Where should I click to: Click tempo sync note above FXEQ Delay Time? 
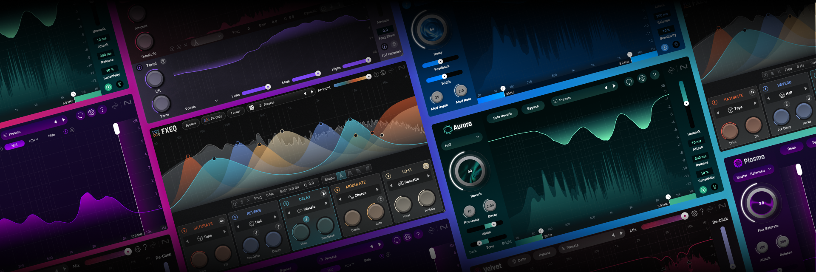(x=306, y=219)
